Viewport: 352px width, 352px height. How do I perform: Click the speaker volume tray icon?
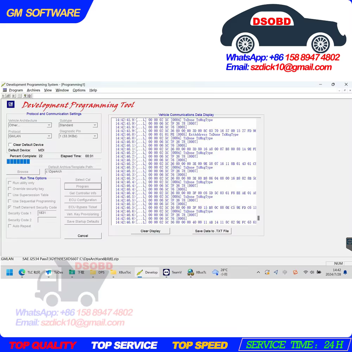coord(312,272)
